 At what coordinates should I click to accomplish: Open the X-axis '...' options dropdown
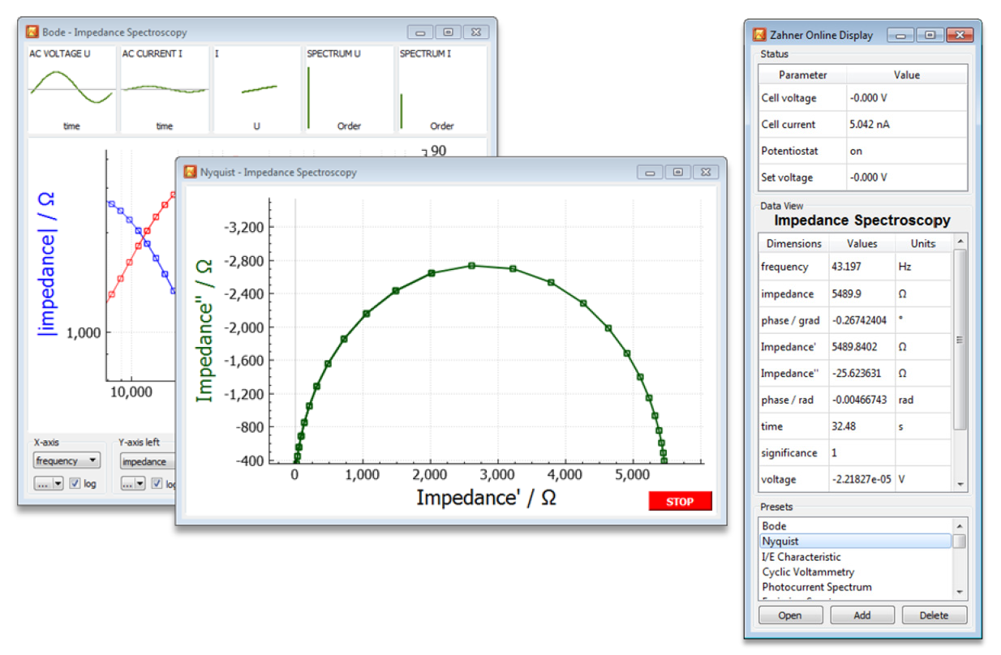tap(49, 483)
